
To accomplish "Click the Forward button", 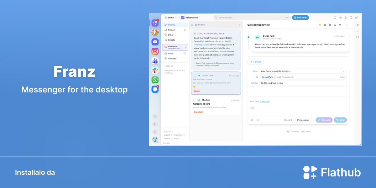I will click(256, 62).
